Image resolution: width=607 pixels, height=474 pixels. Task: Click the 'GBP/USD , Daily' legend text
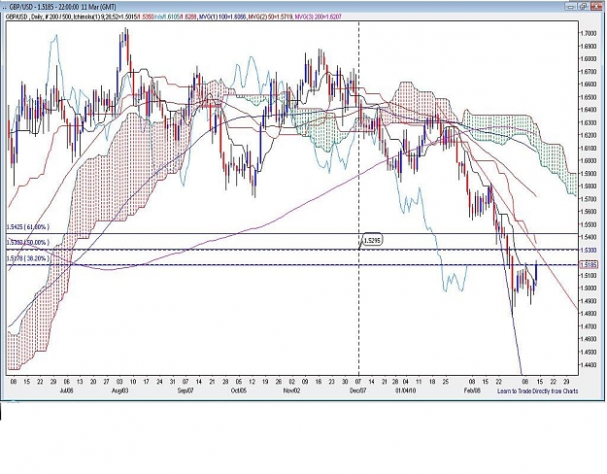point(23,17)
